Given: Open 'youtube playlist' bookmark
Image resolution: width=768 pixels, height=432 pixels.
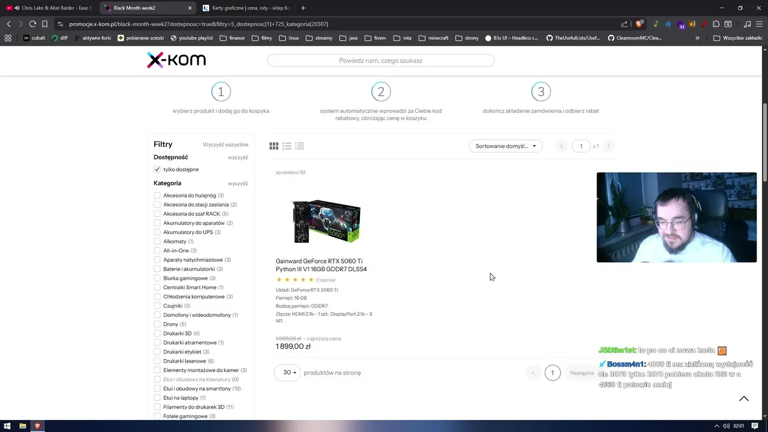Looking at the screenshot, I should pyautogui.click(x=192, y=38).
